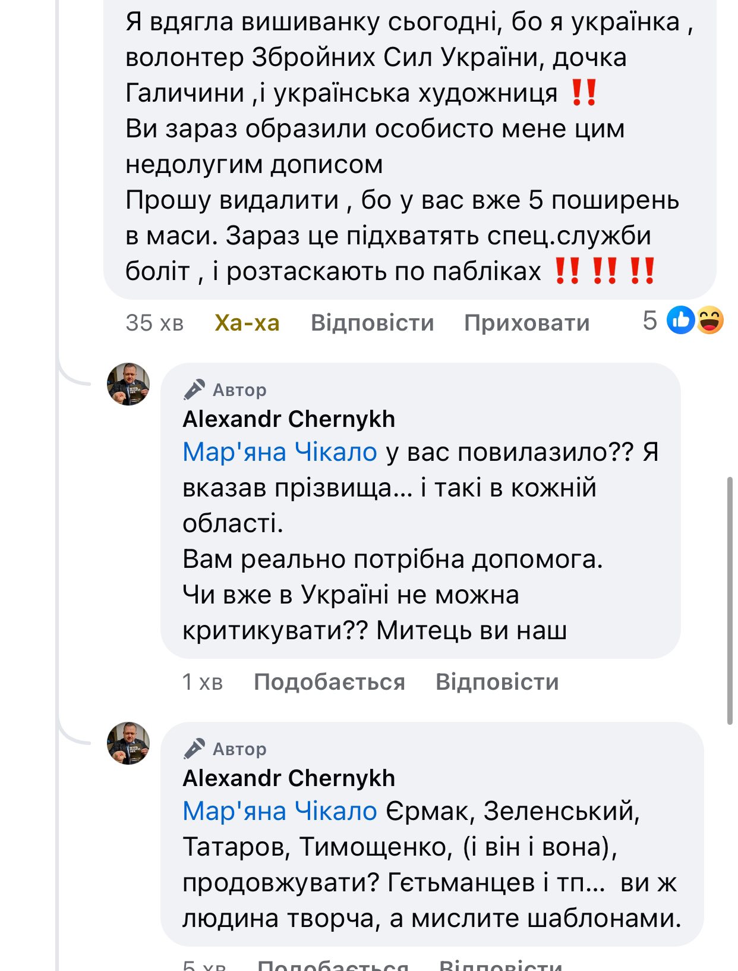Reply to the bottom comment about шаблонами
Screen dimensions: 738x971
(x=500, y=964)
